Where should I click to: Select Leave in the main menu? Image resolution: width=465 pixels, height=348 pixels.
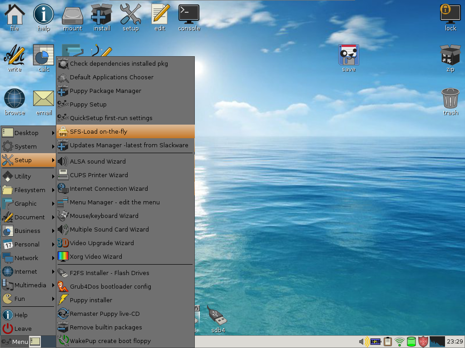pos(29,329)
